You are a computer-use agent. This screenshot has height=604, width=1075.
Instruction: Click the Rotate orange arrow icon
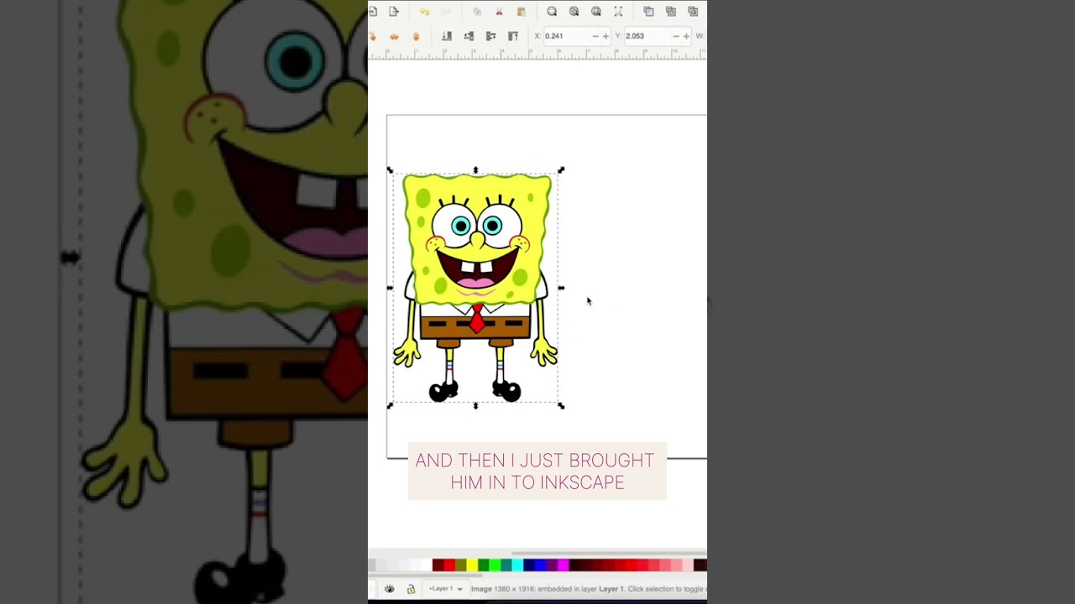(x=372, y=36)
